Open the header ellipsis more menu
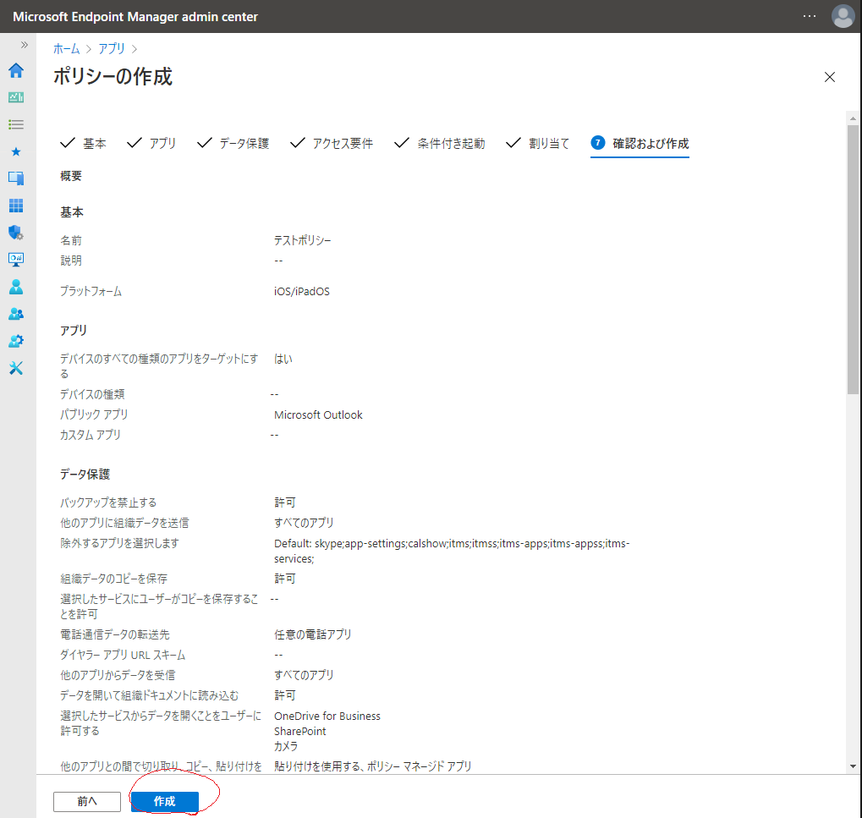This screenshot has height=818, width=862. point(810,16)
